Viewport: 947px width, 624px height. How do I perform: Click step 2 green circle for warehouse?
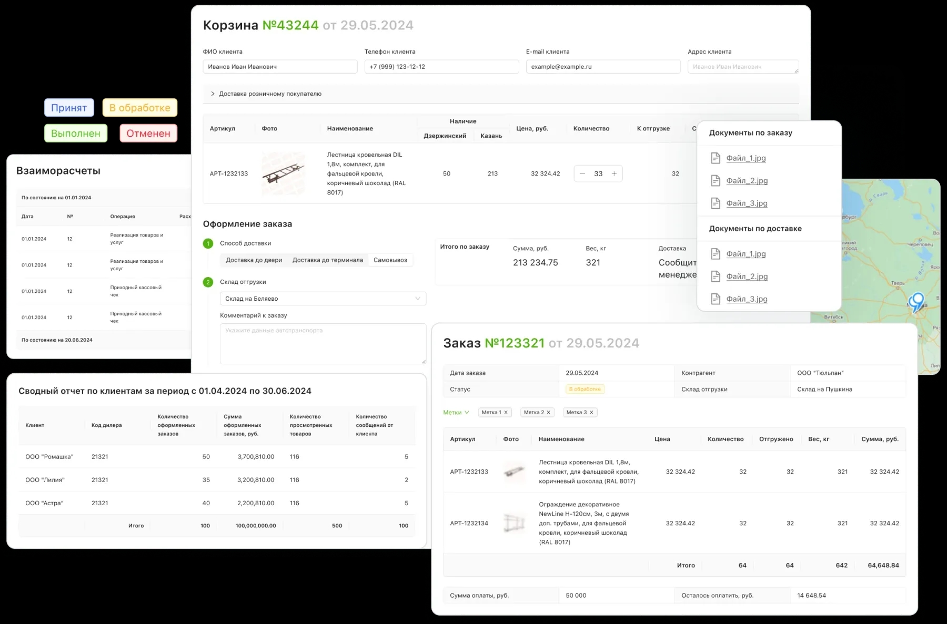tap(208, 282)
